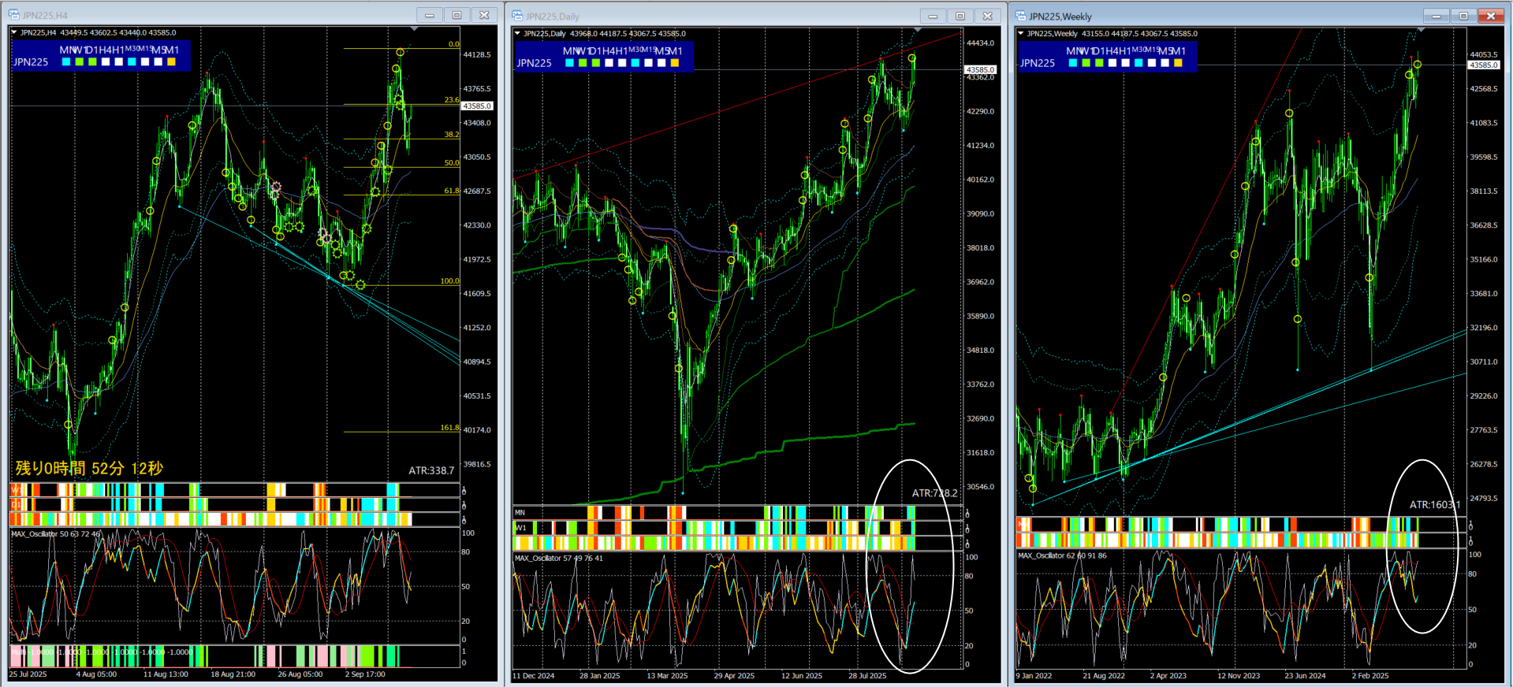Screen dimensions: 1513x687
Task: Click the white ellipse drawn on Weekly oscillator
Action: (1422, 546)
